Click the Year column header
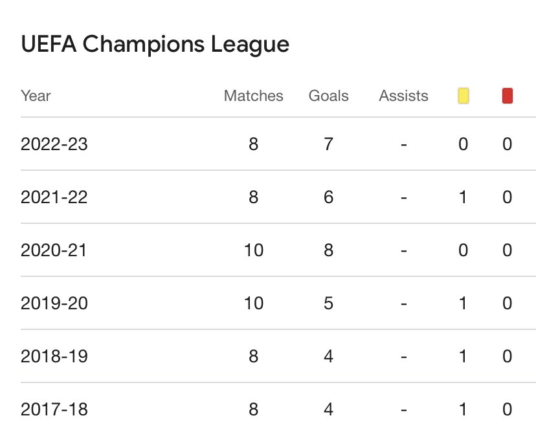 [36, 96]
